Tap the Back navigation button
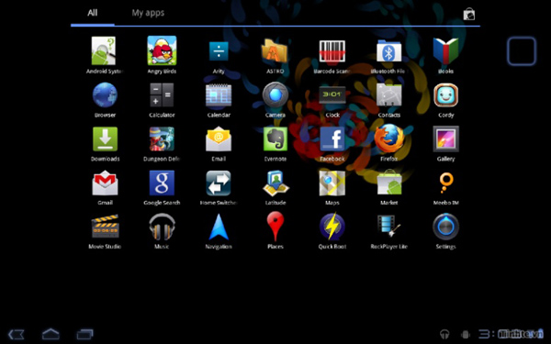The width and height of the screenshot is (551, 344). 17,334
